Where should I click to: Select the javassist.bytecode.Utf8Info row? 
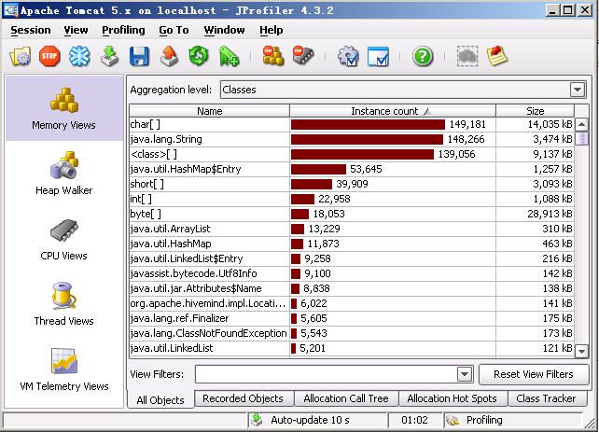coord(352,273)
